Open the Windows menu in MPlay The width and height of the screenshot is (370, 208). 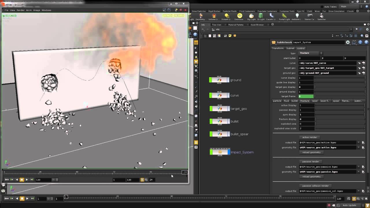pos(46,10)
